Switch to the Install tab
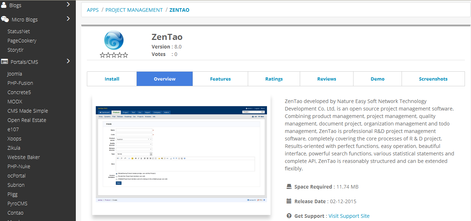 (112, 79)
